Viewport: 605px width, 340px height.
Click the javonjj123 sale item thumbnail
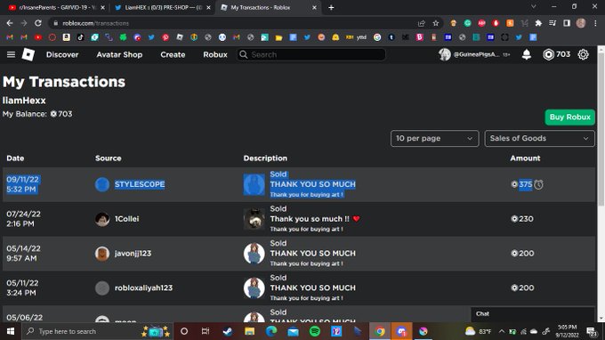pos(254,254)
